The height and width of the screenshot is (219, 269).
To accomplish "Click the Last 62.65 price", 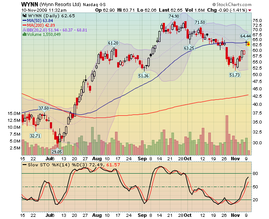I will 171,10.
